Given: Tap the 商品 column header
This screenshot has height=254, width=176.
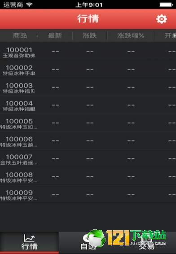Looking at the screenshot, I should (x=20, y=35).
